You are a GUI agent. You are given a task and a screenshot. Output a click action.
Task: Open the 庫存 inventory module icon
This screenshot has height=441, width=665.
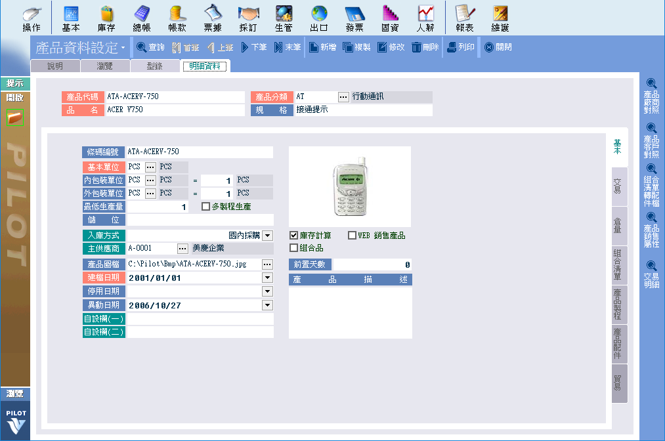pos(106,18)
